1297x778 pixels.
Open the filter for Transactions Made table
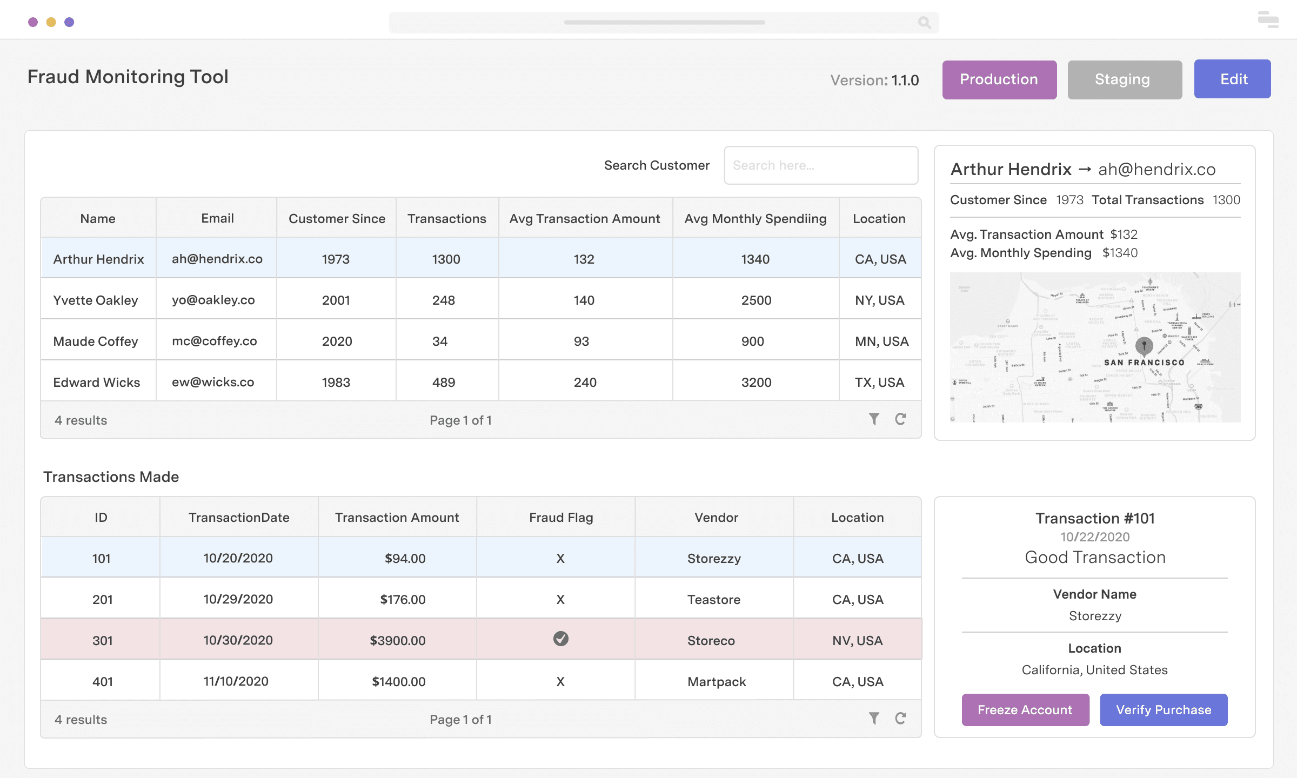874,719
